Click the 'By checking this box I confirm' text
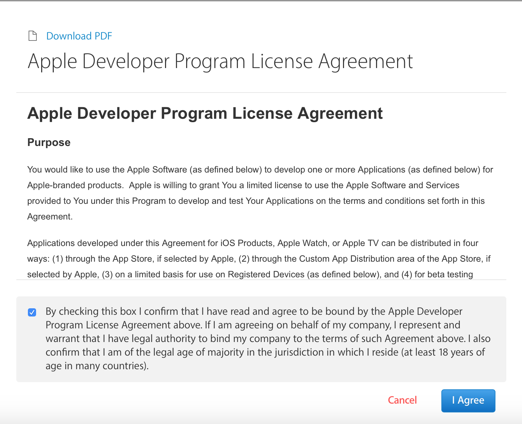The height and width of the screenshot is (424, 522). [x=268, y=339]
